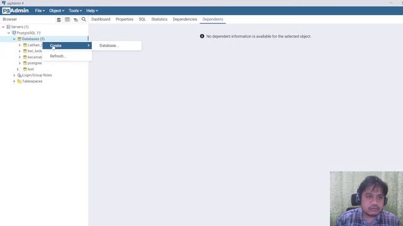Open the File menu

(40, 11)
